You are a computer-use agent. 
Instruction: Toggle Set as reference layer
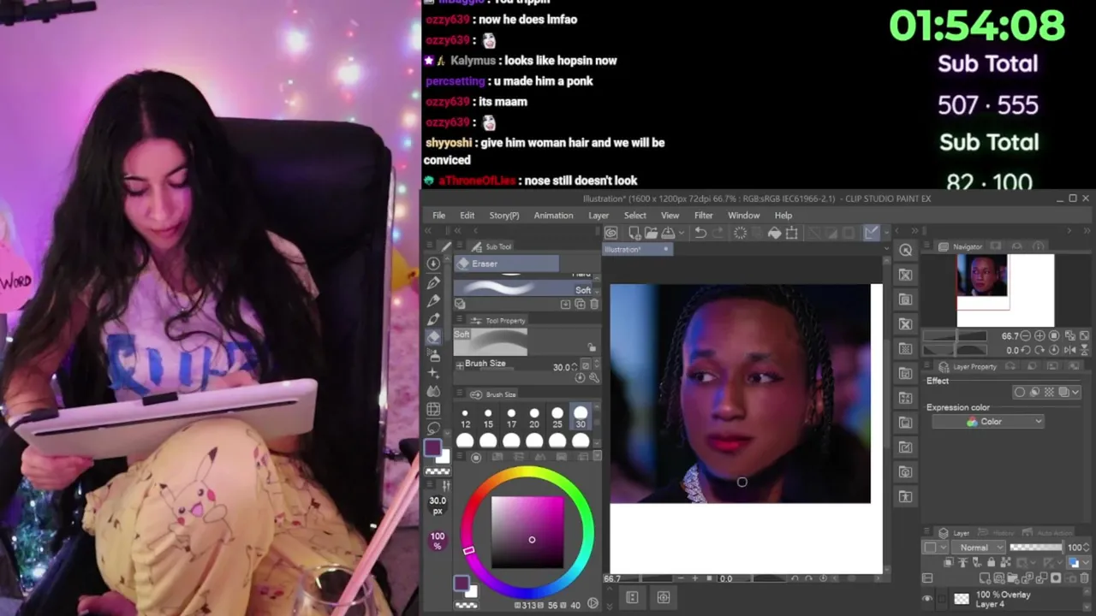(962, 563)
